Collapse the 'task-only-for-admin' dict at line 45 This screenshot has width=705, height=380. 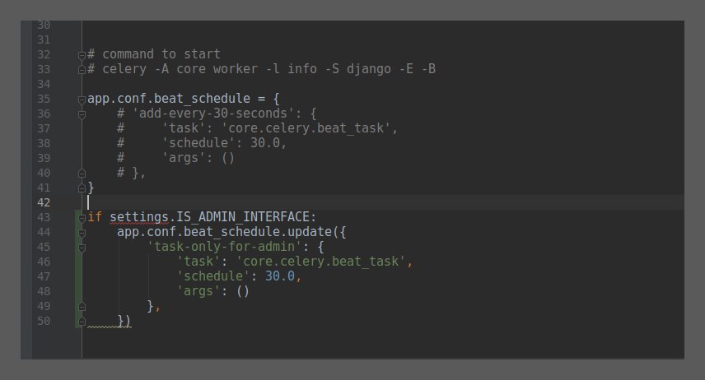pyautogui.click(x=82, y=248)
